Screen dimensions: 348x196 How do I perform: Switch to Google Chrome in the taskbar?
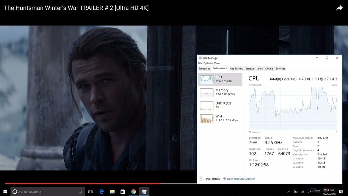tap(133, 192)
